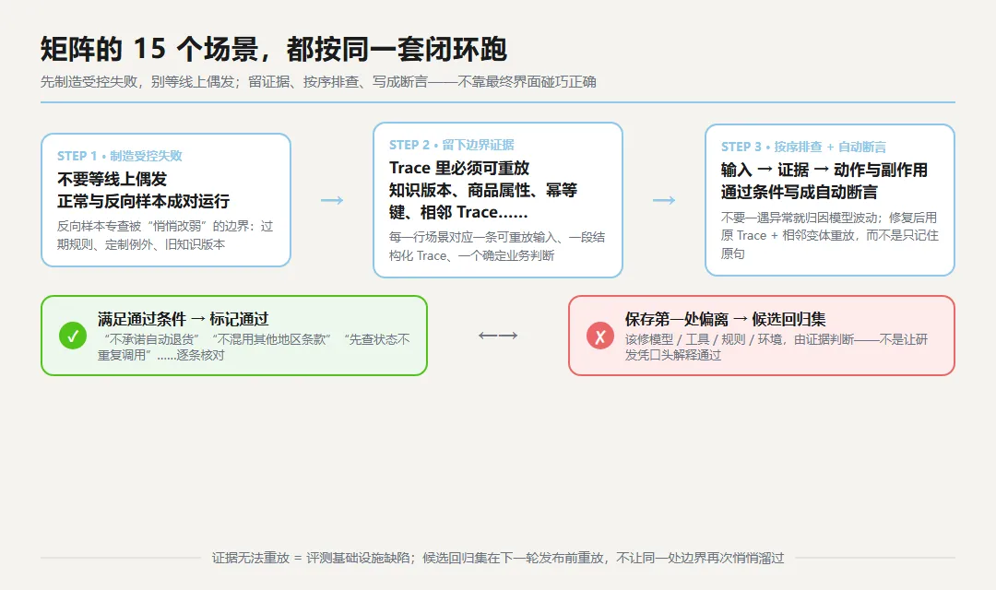Click the red X circle icon
Viewport: 996px width, 590px height.
tap(599, 336)
